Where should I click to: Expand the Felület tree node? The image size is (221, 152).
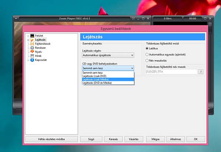click(28, 36)
